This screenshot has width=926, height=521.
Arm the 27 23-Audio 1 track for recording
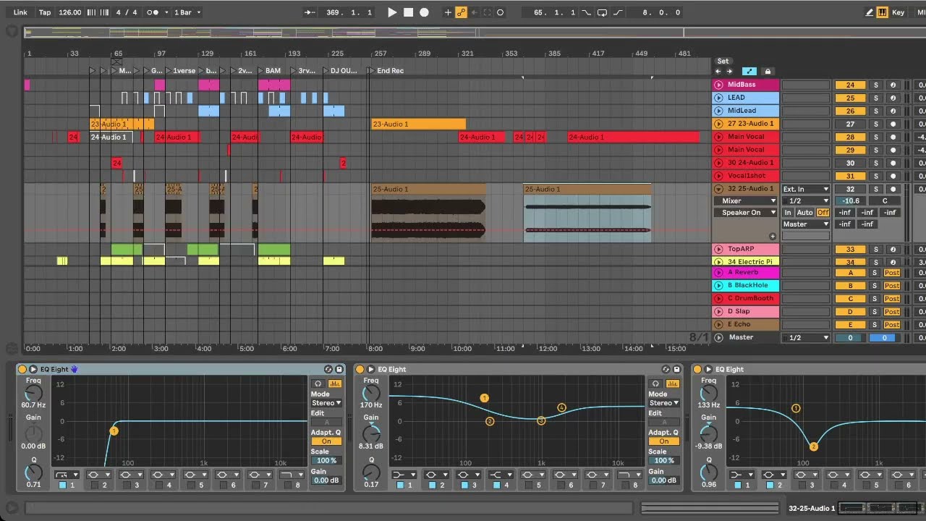pyautogui.click(x=893, y=124)
